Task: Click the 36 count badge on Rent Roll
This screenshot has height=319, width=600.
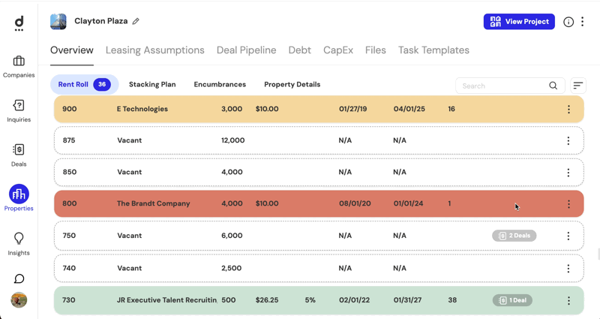Action: click(x=102, y=84)
